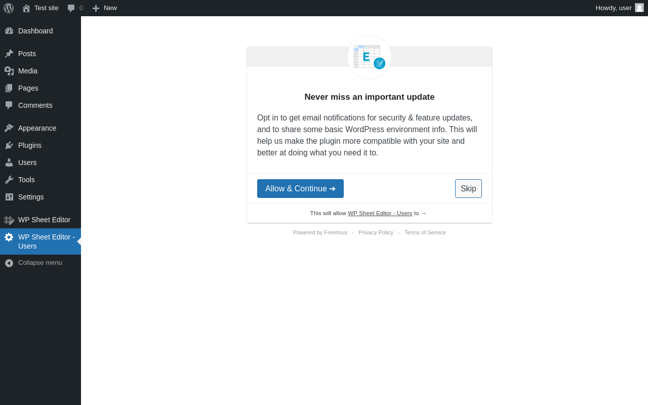
Task: Click the Plugins plug icon
Action: tap(9, 145)
